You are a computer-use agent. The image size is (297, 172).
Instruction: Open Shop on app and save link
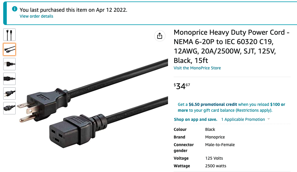(195, 119)
